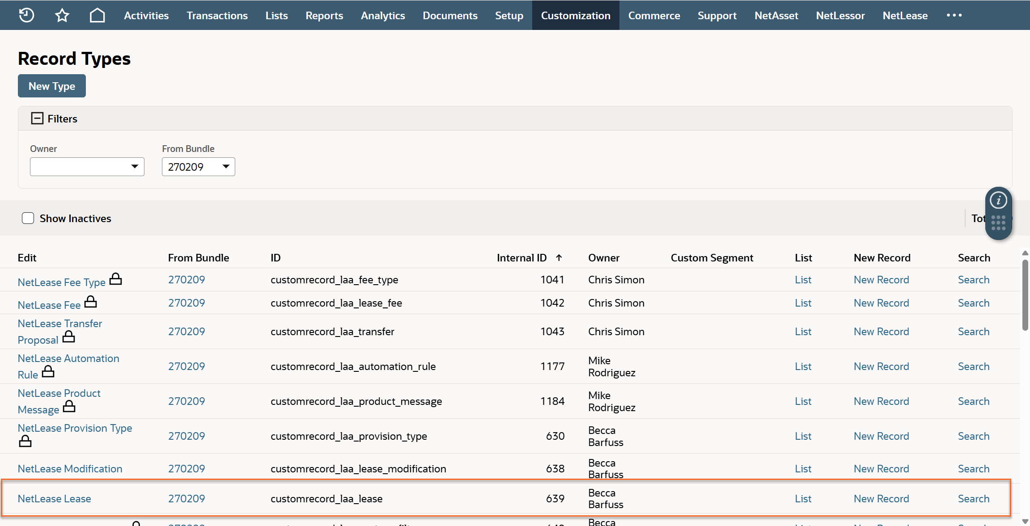Screen dimensions: 1030x526
Task: Click the Shortcuts star icon
Action: (x=62, y=15)
